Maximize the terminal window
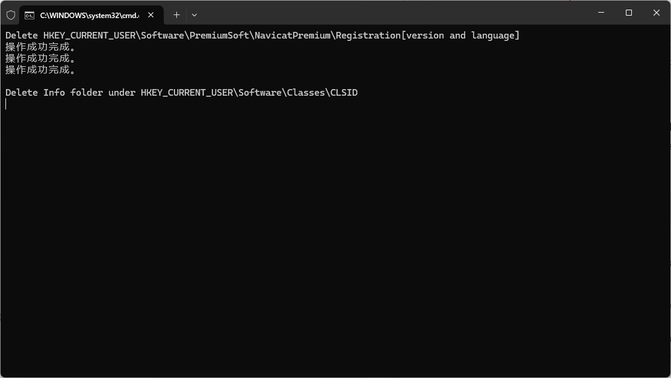Viewport: 671px width, 378px height. point(629,13)
